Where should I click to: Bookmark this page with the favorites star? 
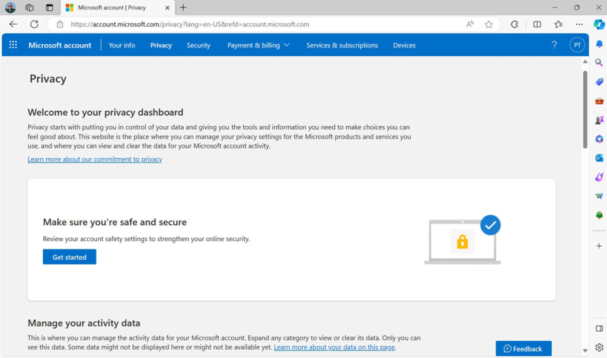tap(488, 24)
